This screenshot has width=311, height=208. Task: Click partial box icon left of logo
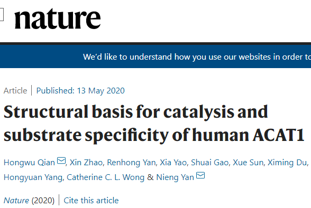(x=2, y=14)
